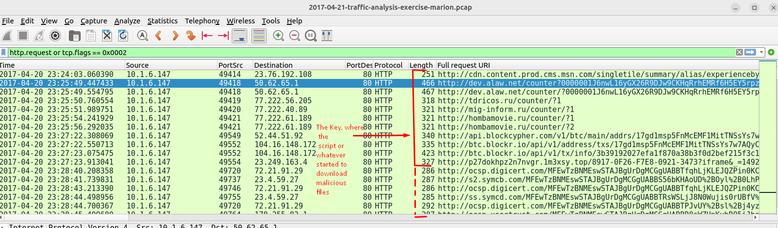Select the p27dokhpz2n7nvgr.1m3xsy.top packet row
This screenshot has height=228, width=778.
(x=380, y=162)
